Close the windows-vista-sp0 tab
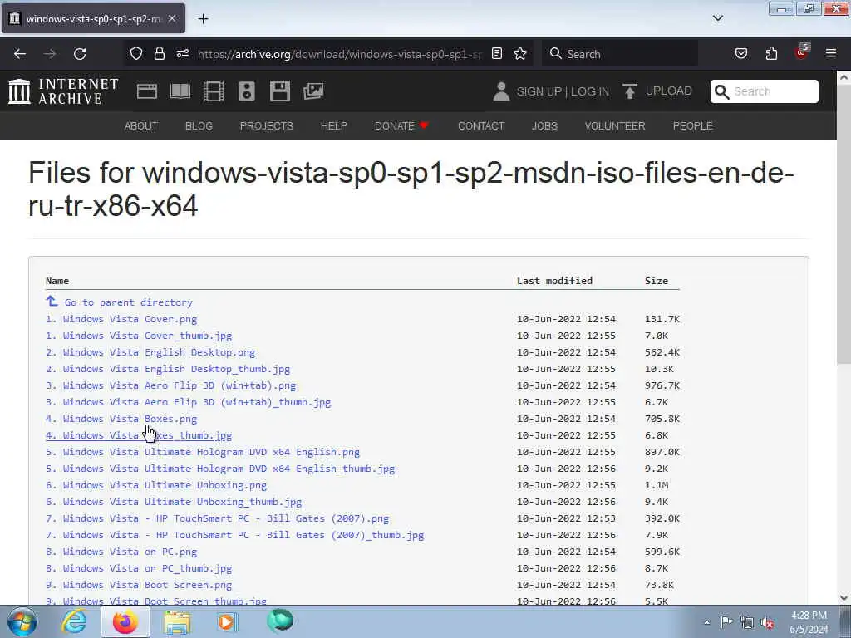Screen dimensions: 851x638 coord(172,18)
